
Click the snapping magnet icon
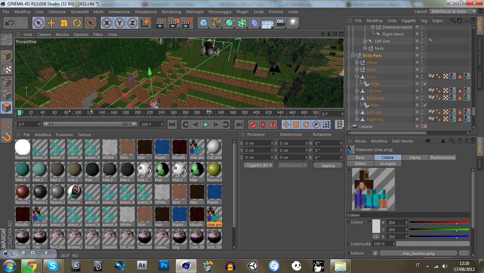click(x=7, y=137)
